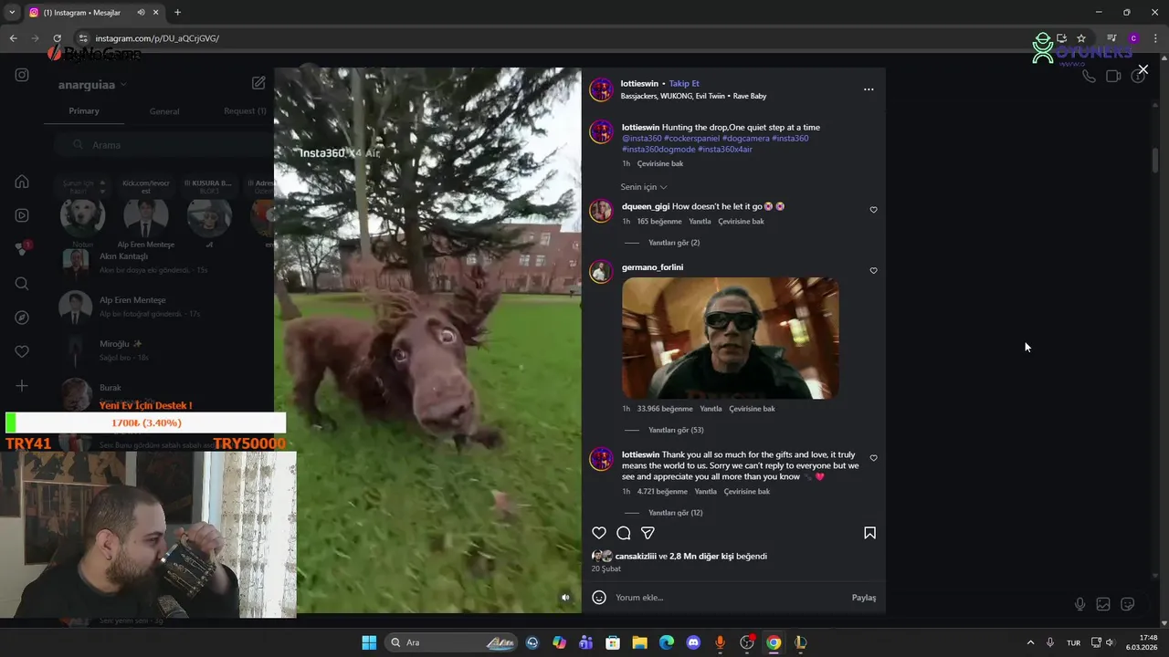Viewport: 1169px width, 657px height.
Task: Open Chrome three-dot menu
Action: tap(1154, 38)
